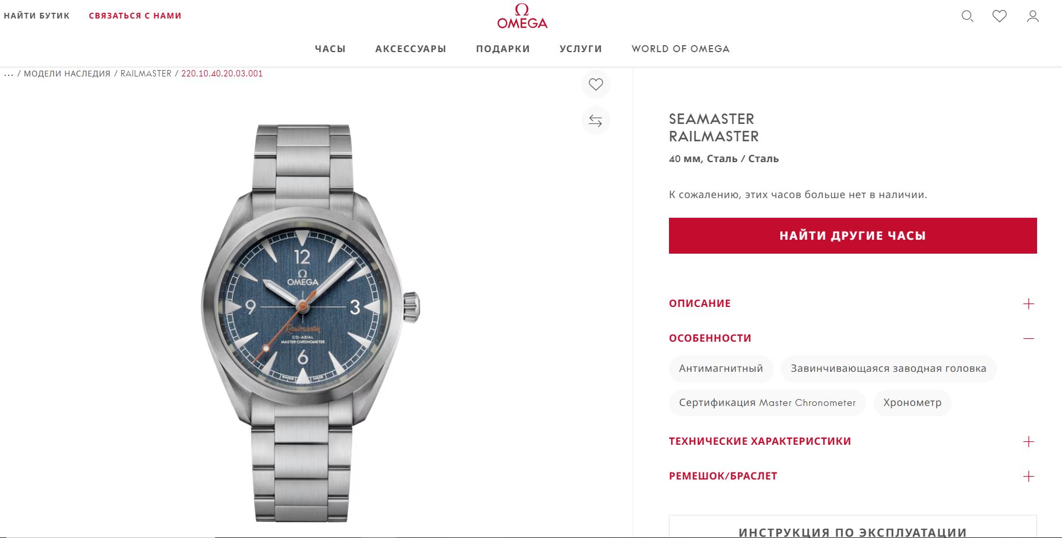Open the user account icon

pyautogui.click(x=1033, y=16)
